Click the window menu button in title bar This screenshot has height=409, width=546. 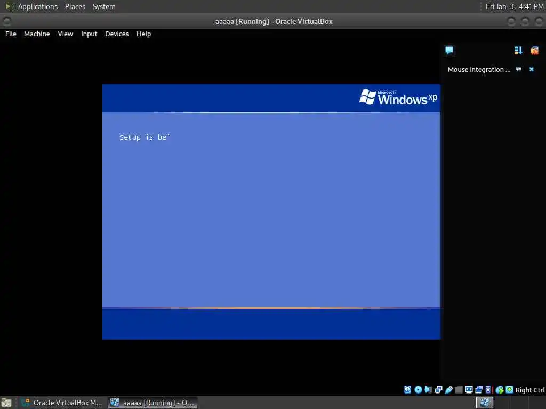6,21
